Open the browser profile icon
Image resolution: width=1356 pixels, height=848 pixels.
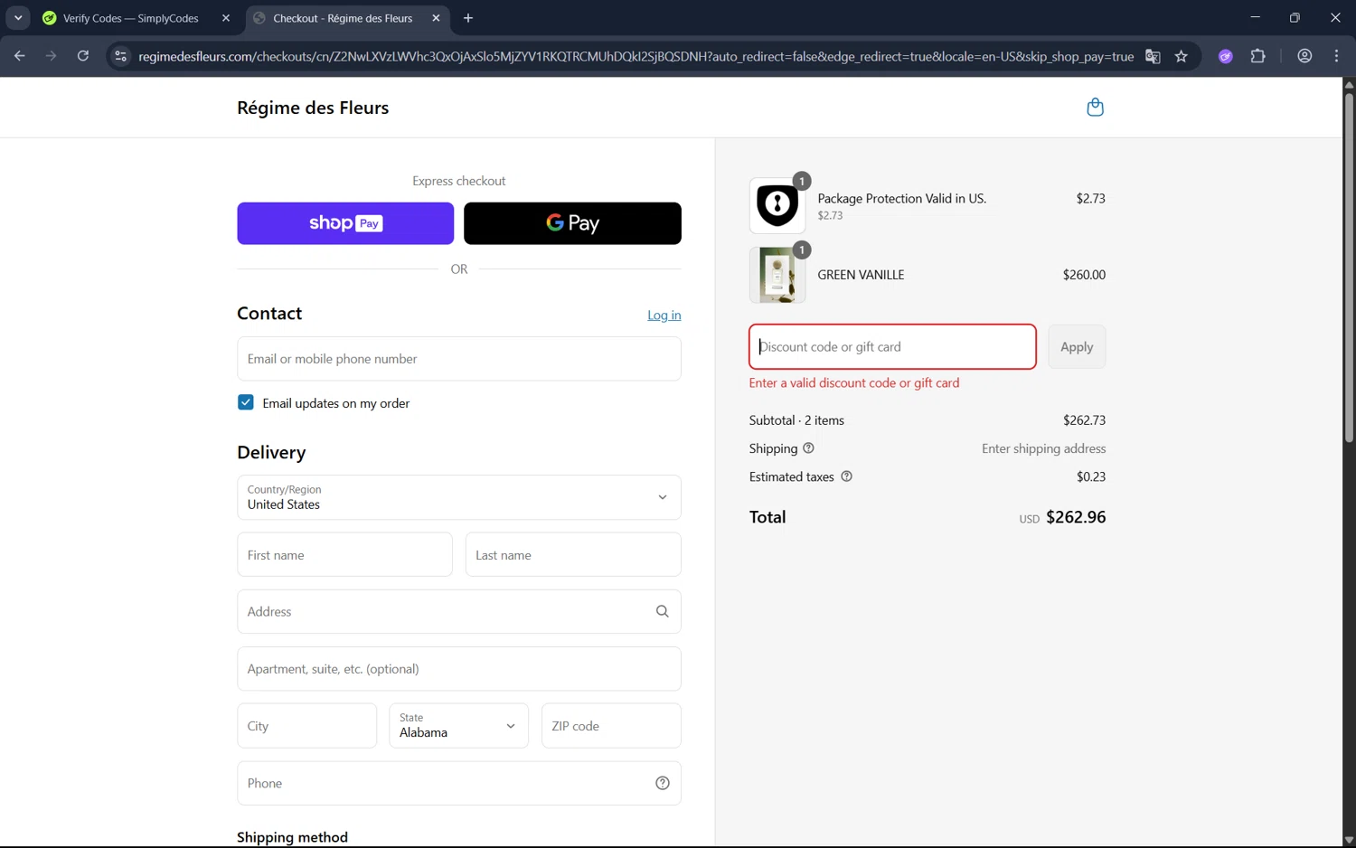[1304, 56]
